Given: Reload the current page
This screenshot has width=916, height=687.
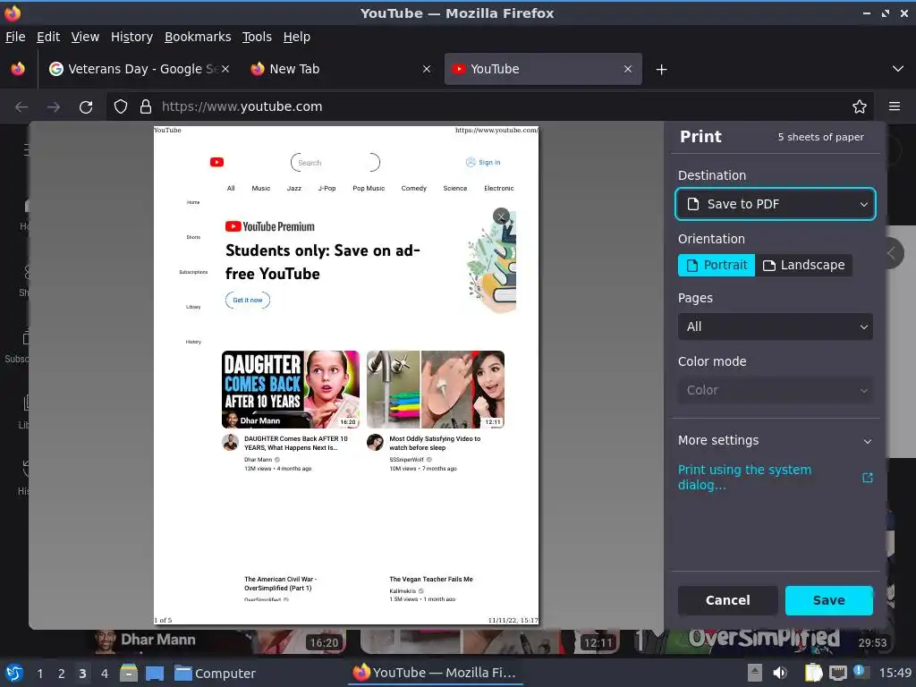Looking at the screenshot, I should [x=86, y=107].
